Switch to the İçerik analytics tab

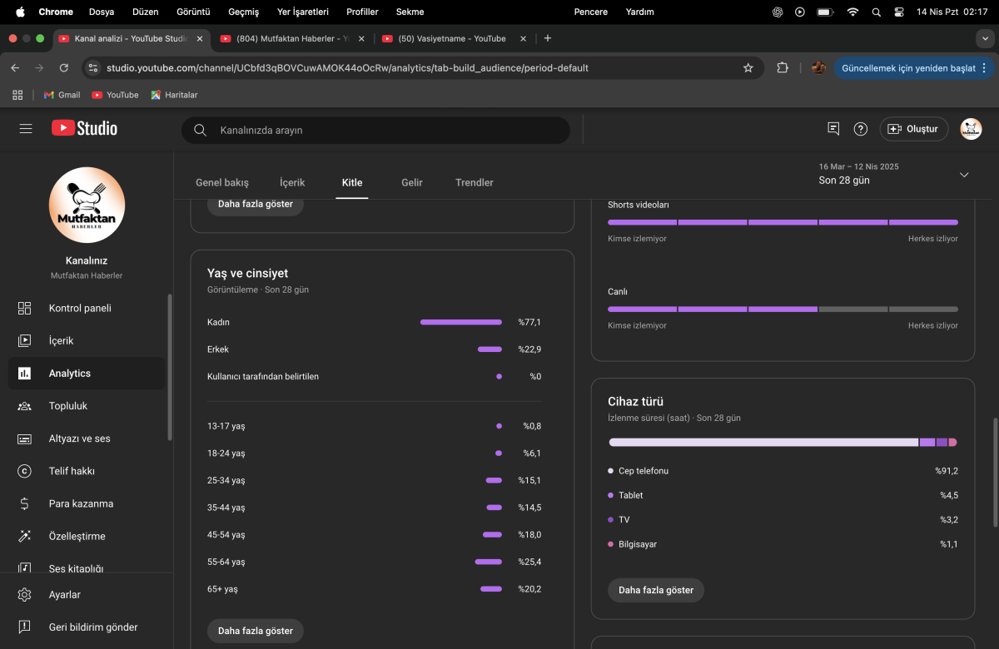tap(292, 182)
